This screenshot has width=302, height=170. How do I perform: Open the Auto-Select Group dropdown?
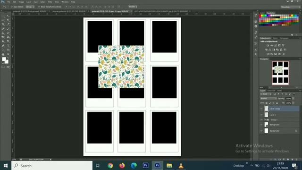pos(30,7)
